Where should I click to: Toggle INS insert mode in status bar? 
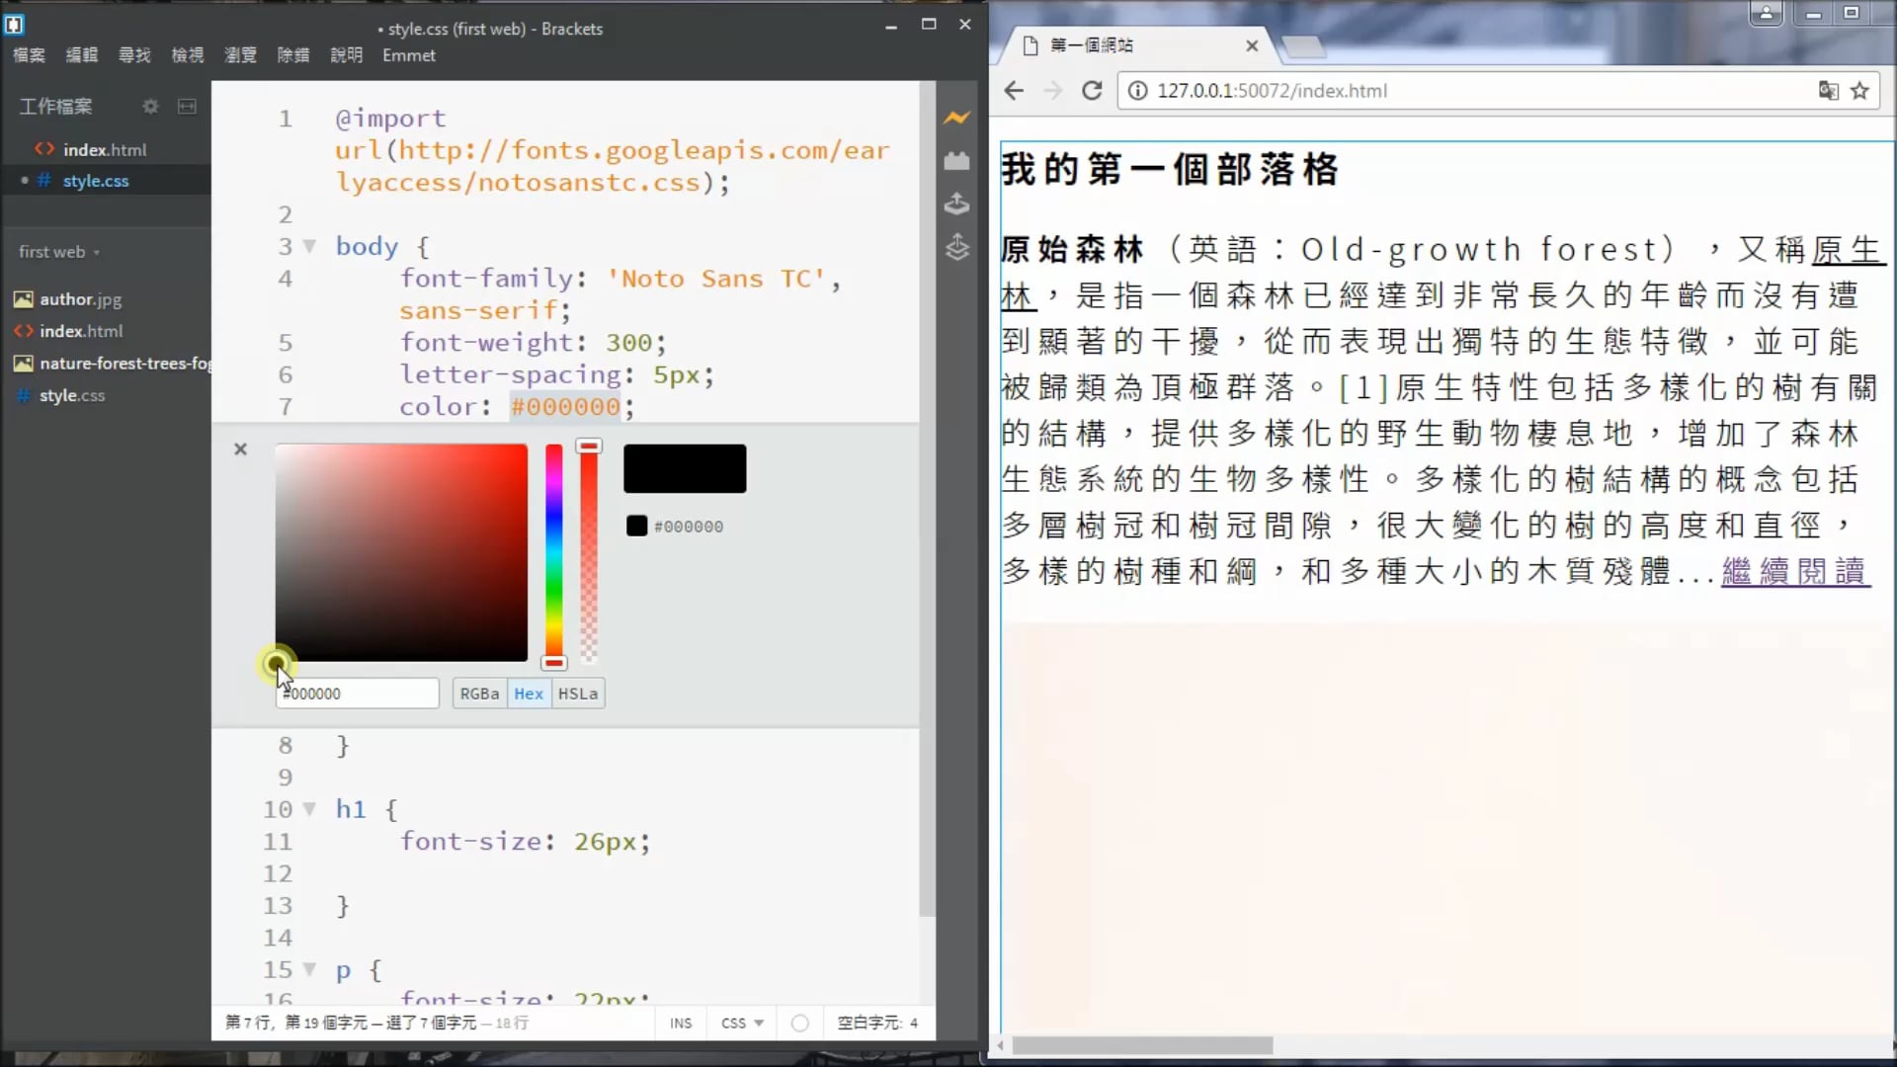tap(681, 1023)
